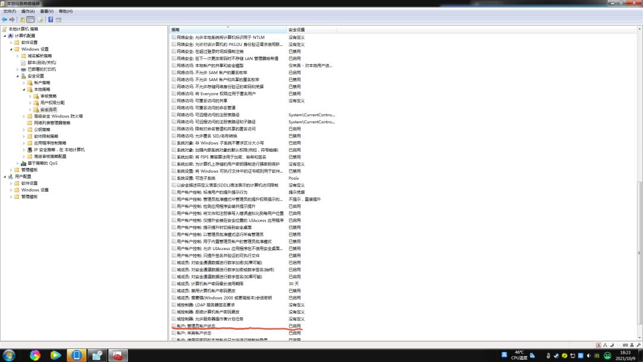Select the 用户配置 tree node
Image resolution: width=643 pixels, height=362 pixels.
(x=23, y=177)
